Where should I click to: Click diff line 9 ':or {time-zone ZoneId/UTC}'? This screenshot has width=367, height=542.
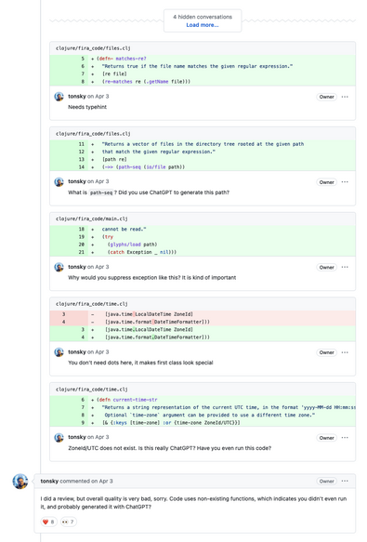pos(203,422)
